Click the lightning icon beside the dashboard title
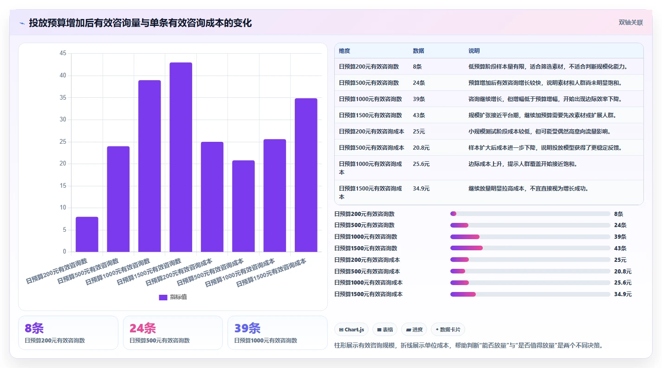The image size is (662, 368). coord(22,23)
